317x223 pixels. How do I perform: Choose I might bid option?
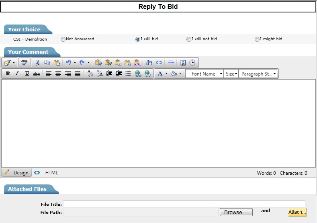pyautogui.click(x=257, y=39)
